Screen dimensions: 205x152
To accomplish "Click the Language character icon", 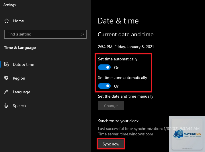I will tap(6, 92).
